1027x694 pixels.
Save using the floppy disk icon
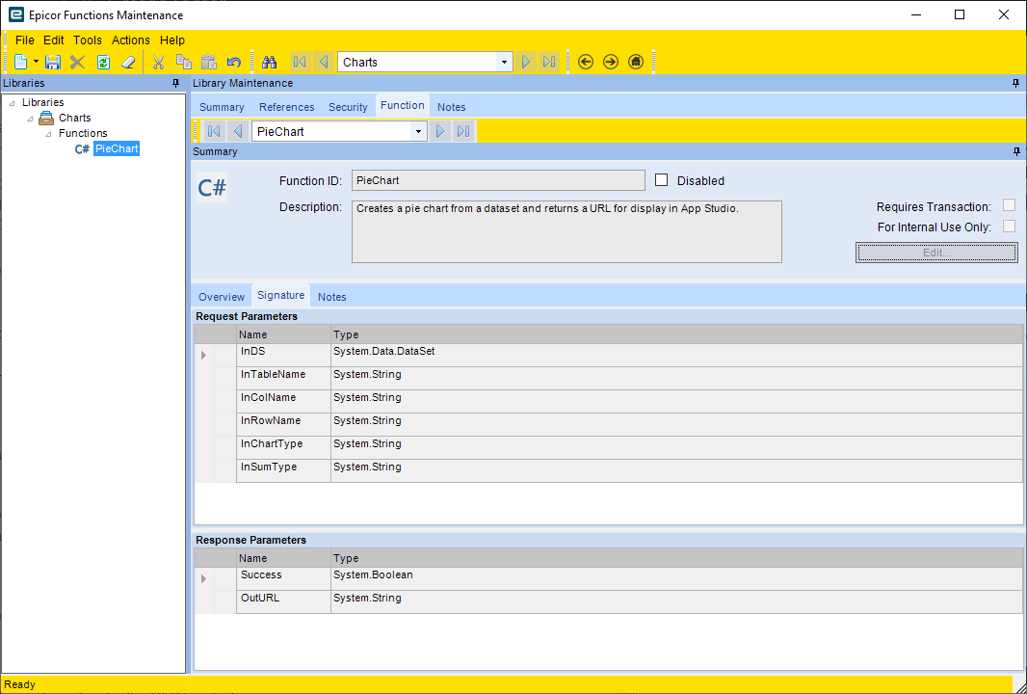[x=53, y=63]
